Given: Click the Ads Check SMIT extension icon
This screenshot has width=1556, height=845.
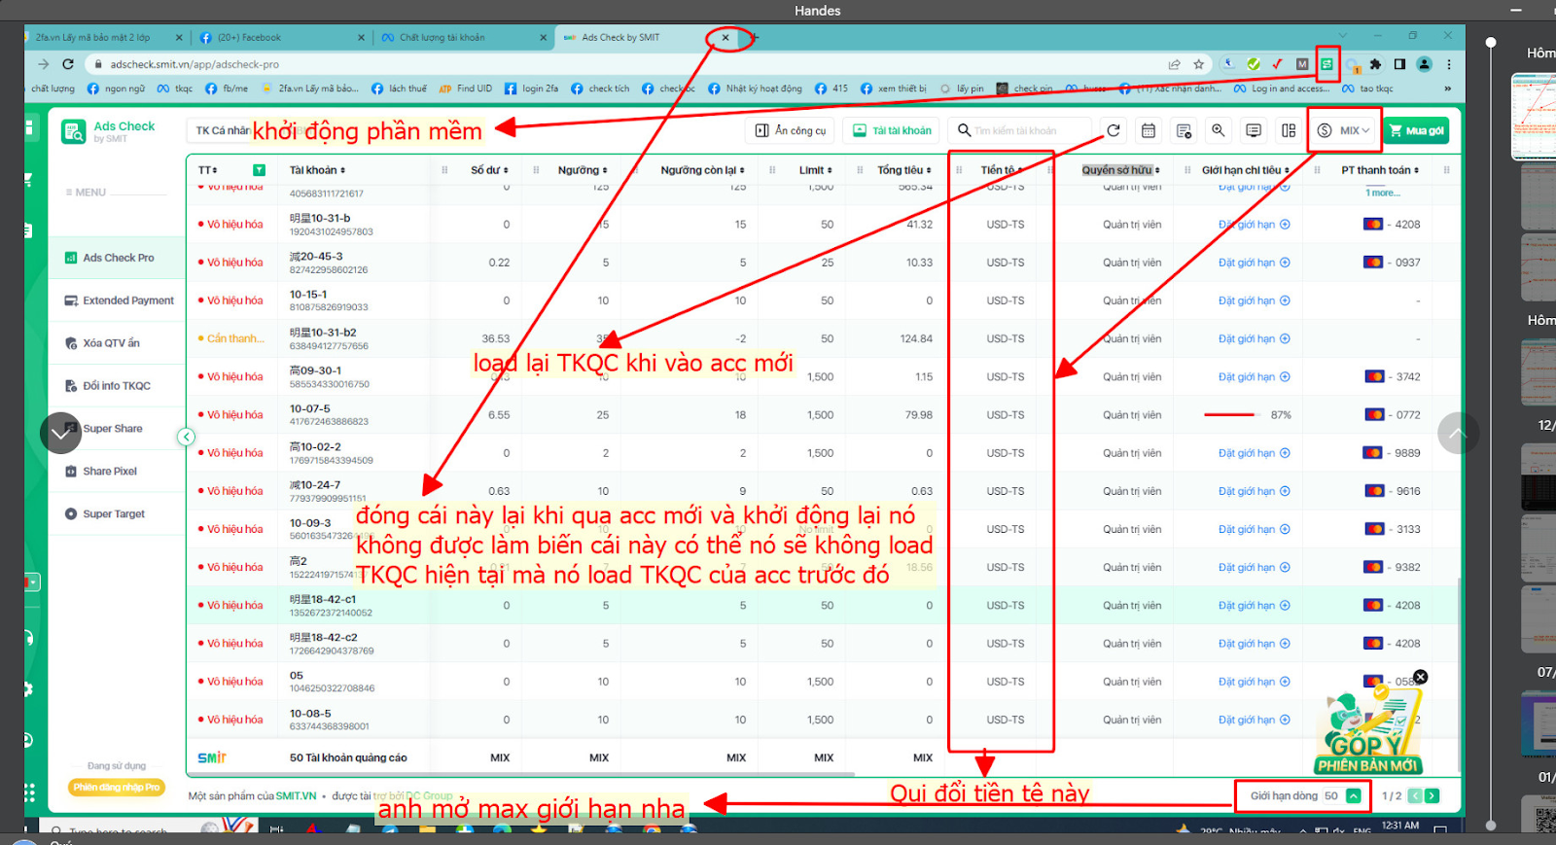Looking at the screenshot, I should pyautogui.click(x=1327, y=64).
